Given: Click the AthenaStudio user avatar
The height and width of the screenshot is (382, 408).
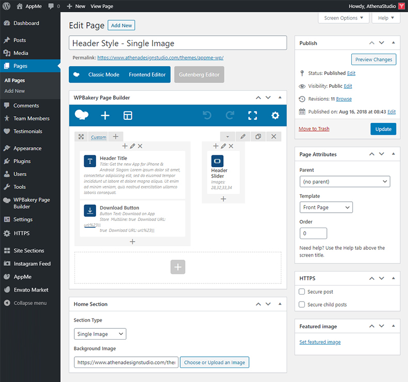Looking at the screenshot, I should click(401, 6).
